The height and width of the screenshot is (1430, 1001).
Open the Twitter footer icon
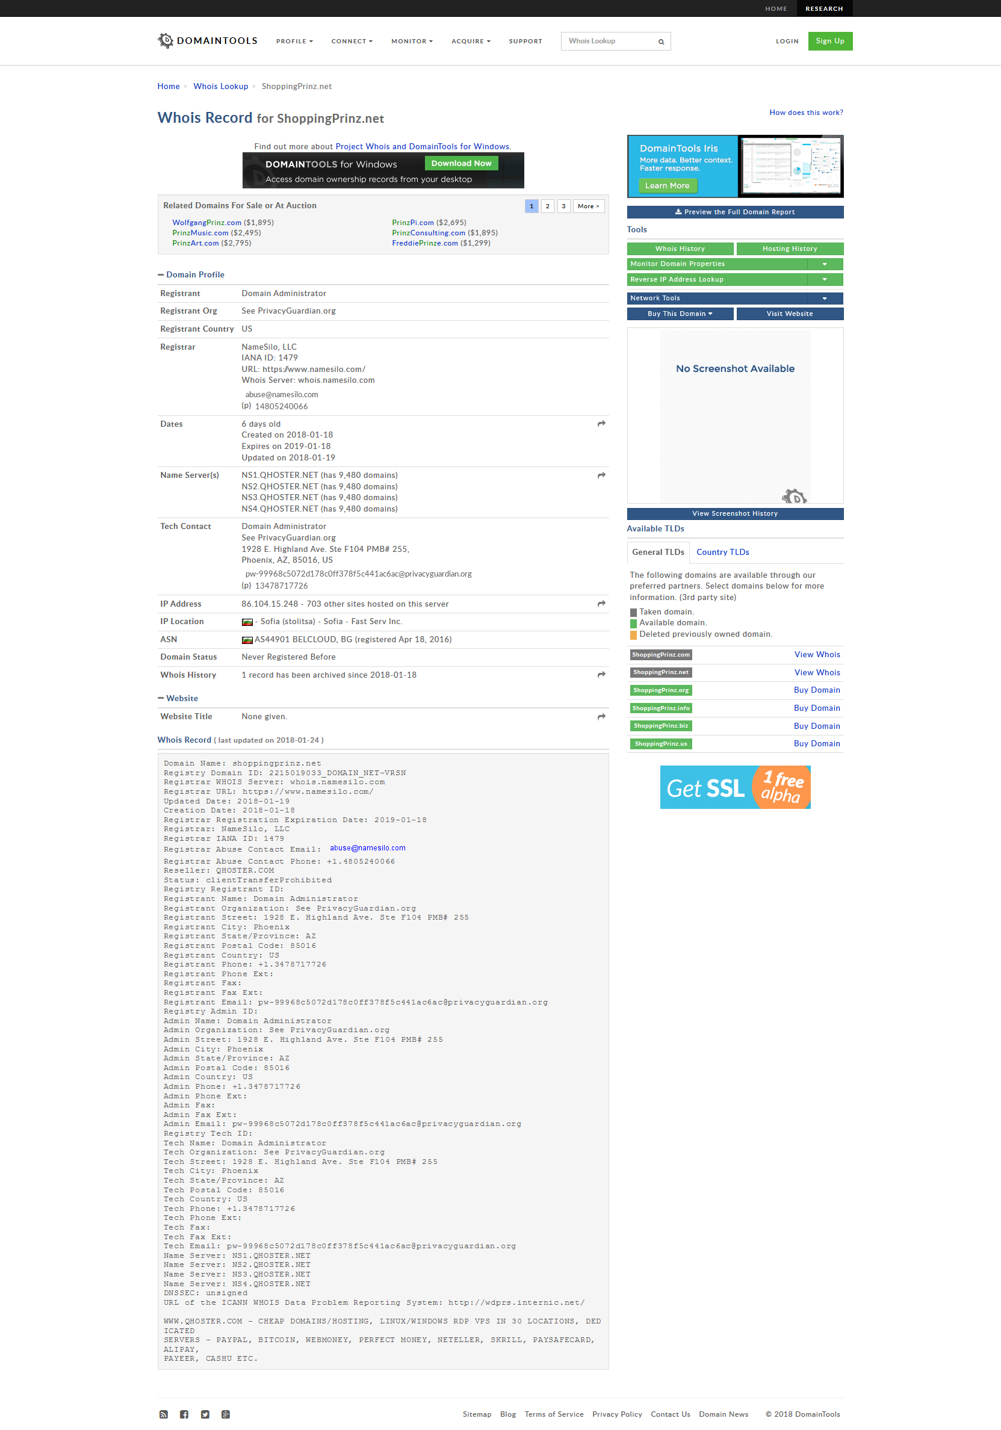(205, 1414)
